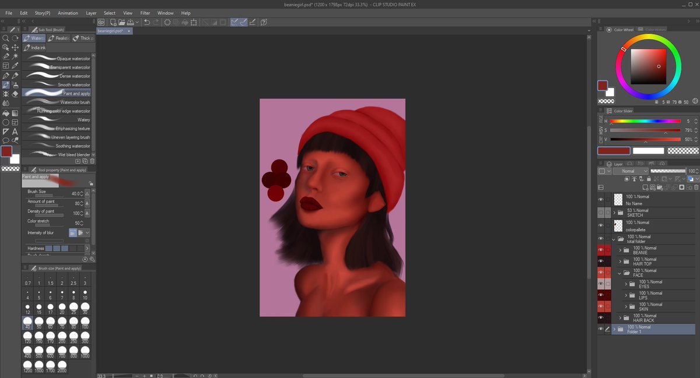Viewport: 700px width, 378px height.
Task: Select the Fill bucket tool
Action: (6, 113)
